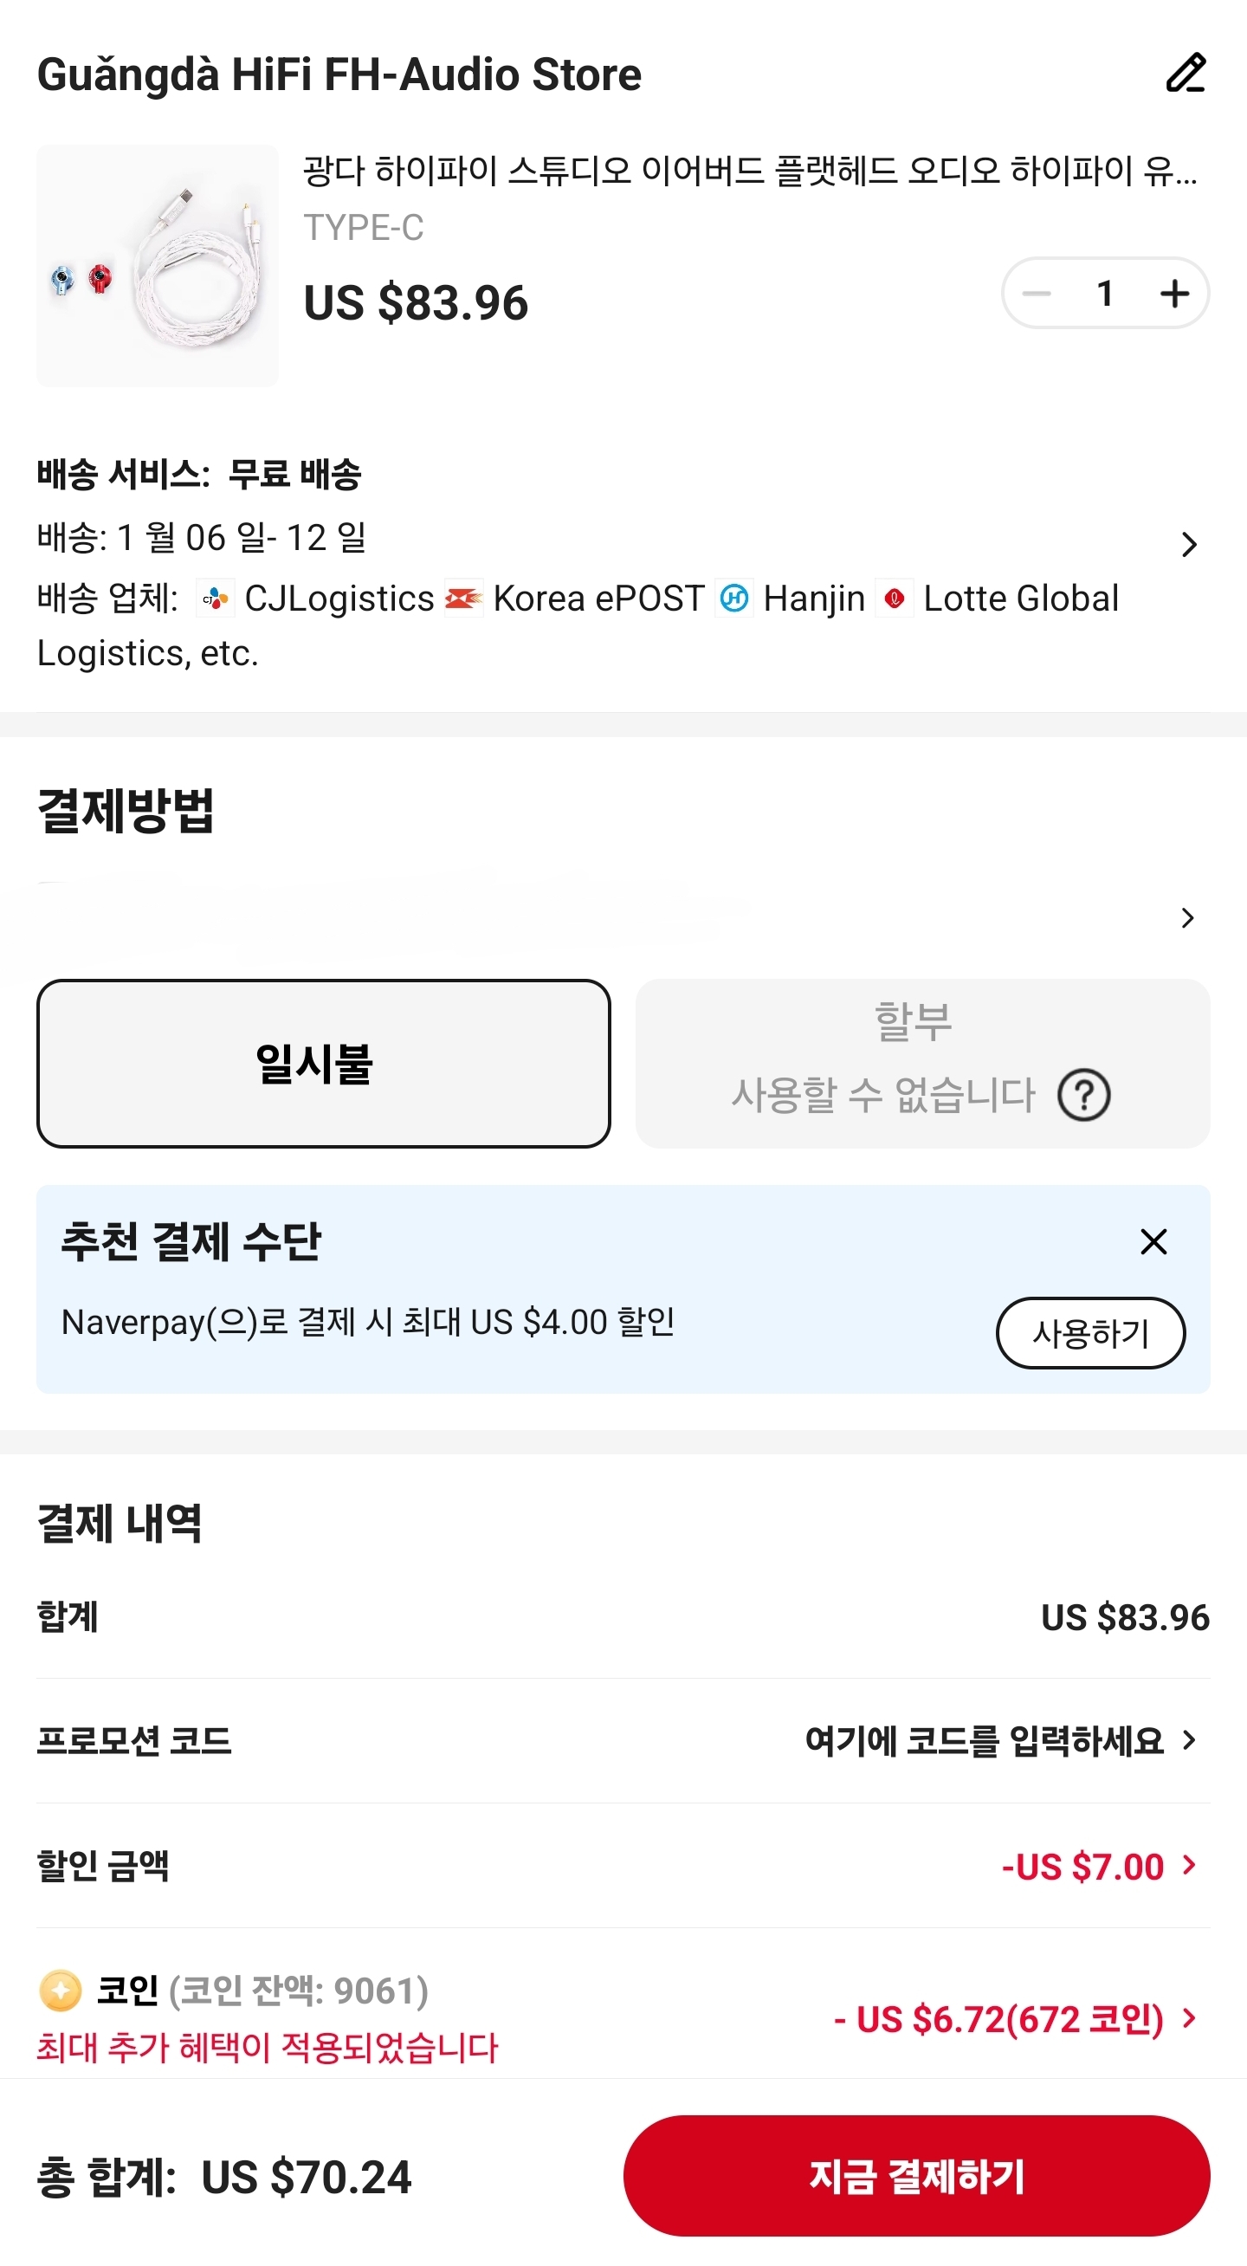1247x2266 pixels.
Task: Click the Hanjin logistics icon
Action: [x=735, y=599]
